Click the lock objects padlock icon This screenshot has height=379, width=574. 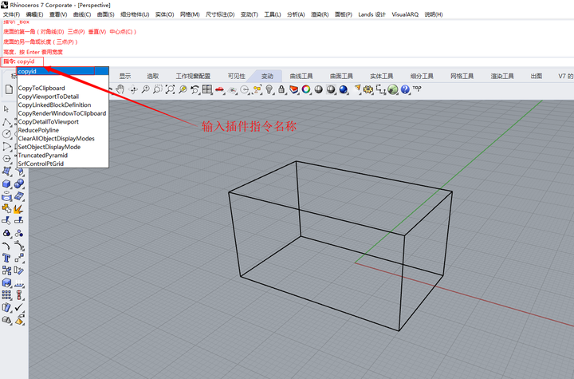[x=281, y=89]
